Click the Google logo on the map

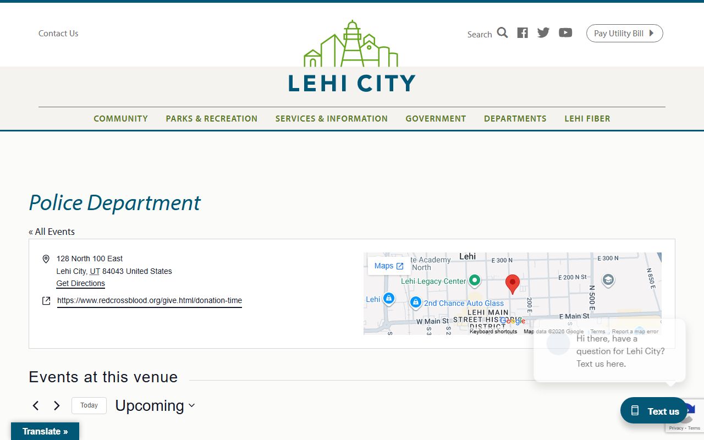[x=513, y=321]
